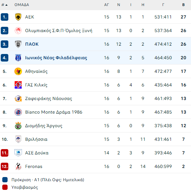Open the ΑΣΕ Δούκα team link

pyautogui.click(x=37, y=153)
